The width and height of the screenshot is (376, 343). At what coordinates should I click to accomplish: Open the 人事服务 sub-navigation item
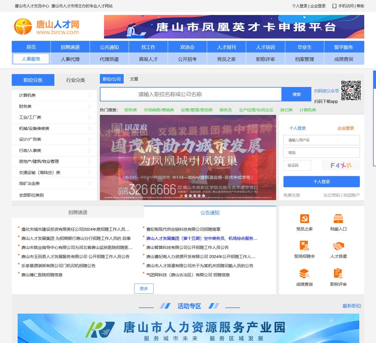coord(31,59)
